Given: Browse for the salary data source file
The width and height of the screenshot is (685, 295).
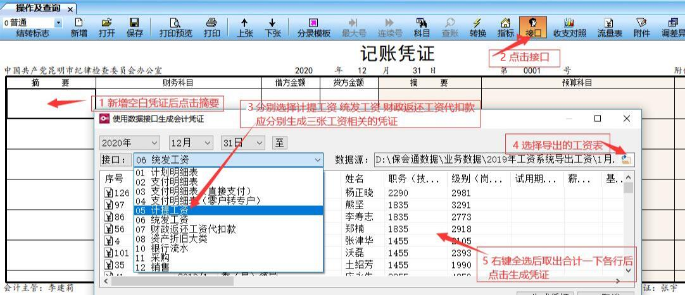Looking at the screenshot, I should pos(626,159).
